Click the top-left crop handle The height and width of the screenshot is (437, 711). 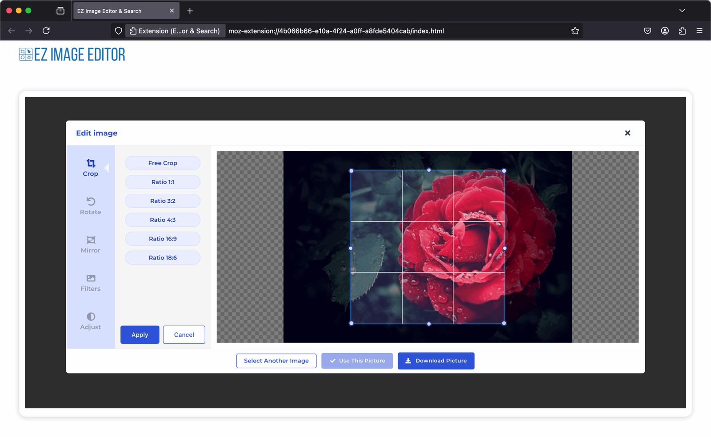[x=352, y=171]
